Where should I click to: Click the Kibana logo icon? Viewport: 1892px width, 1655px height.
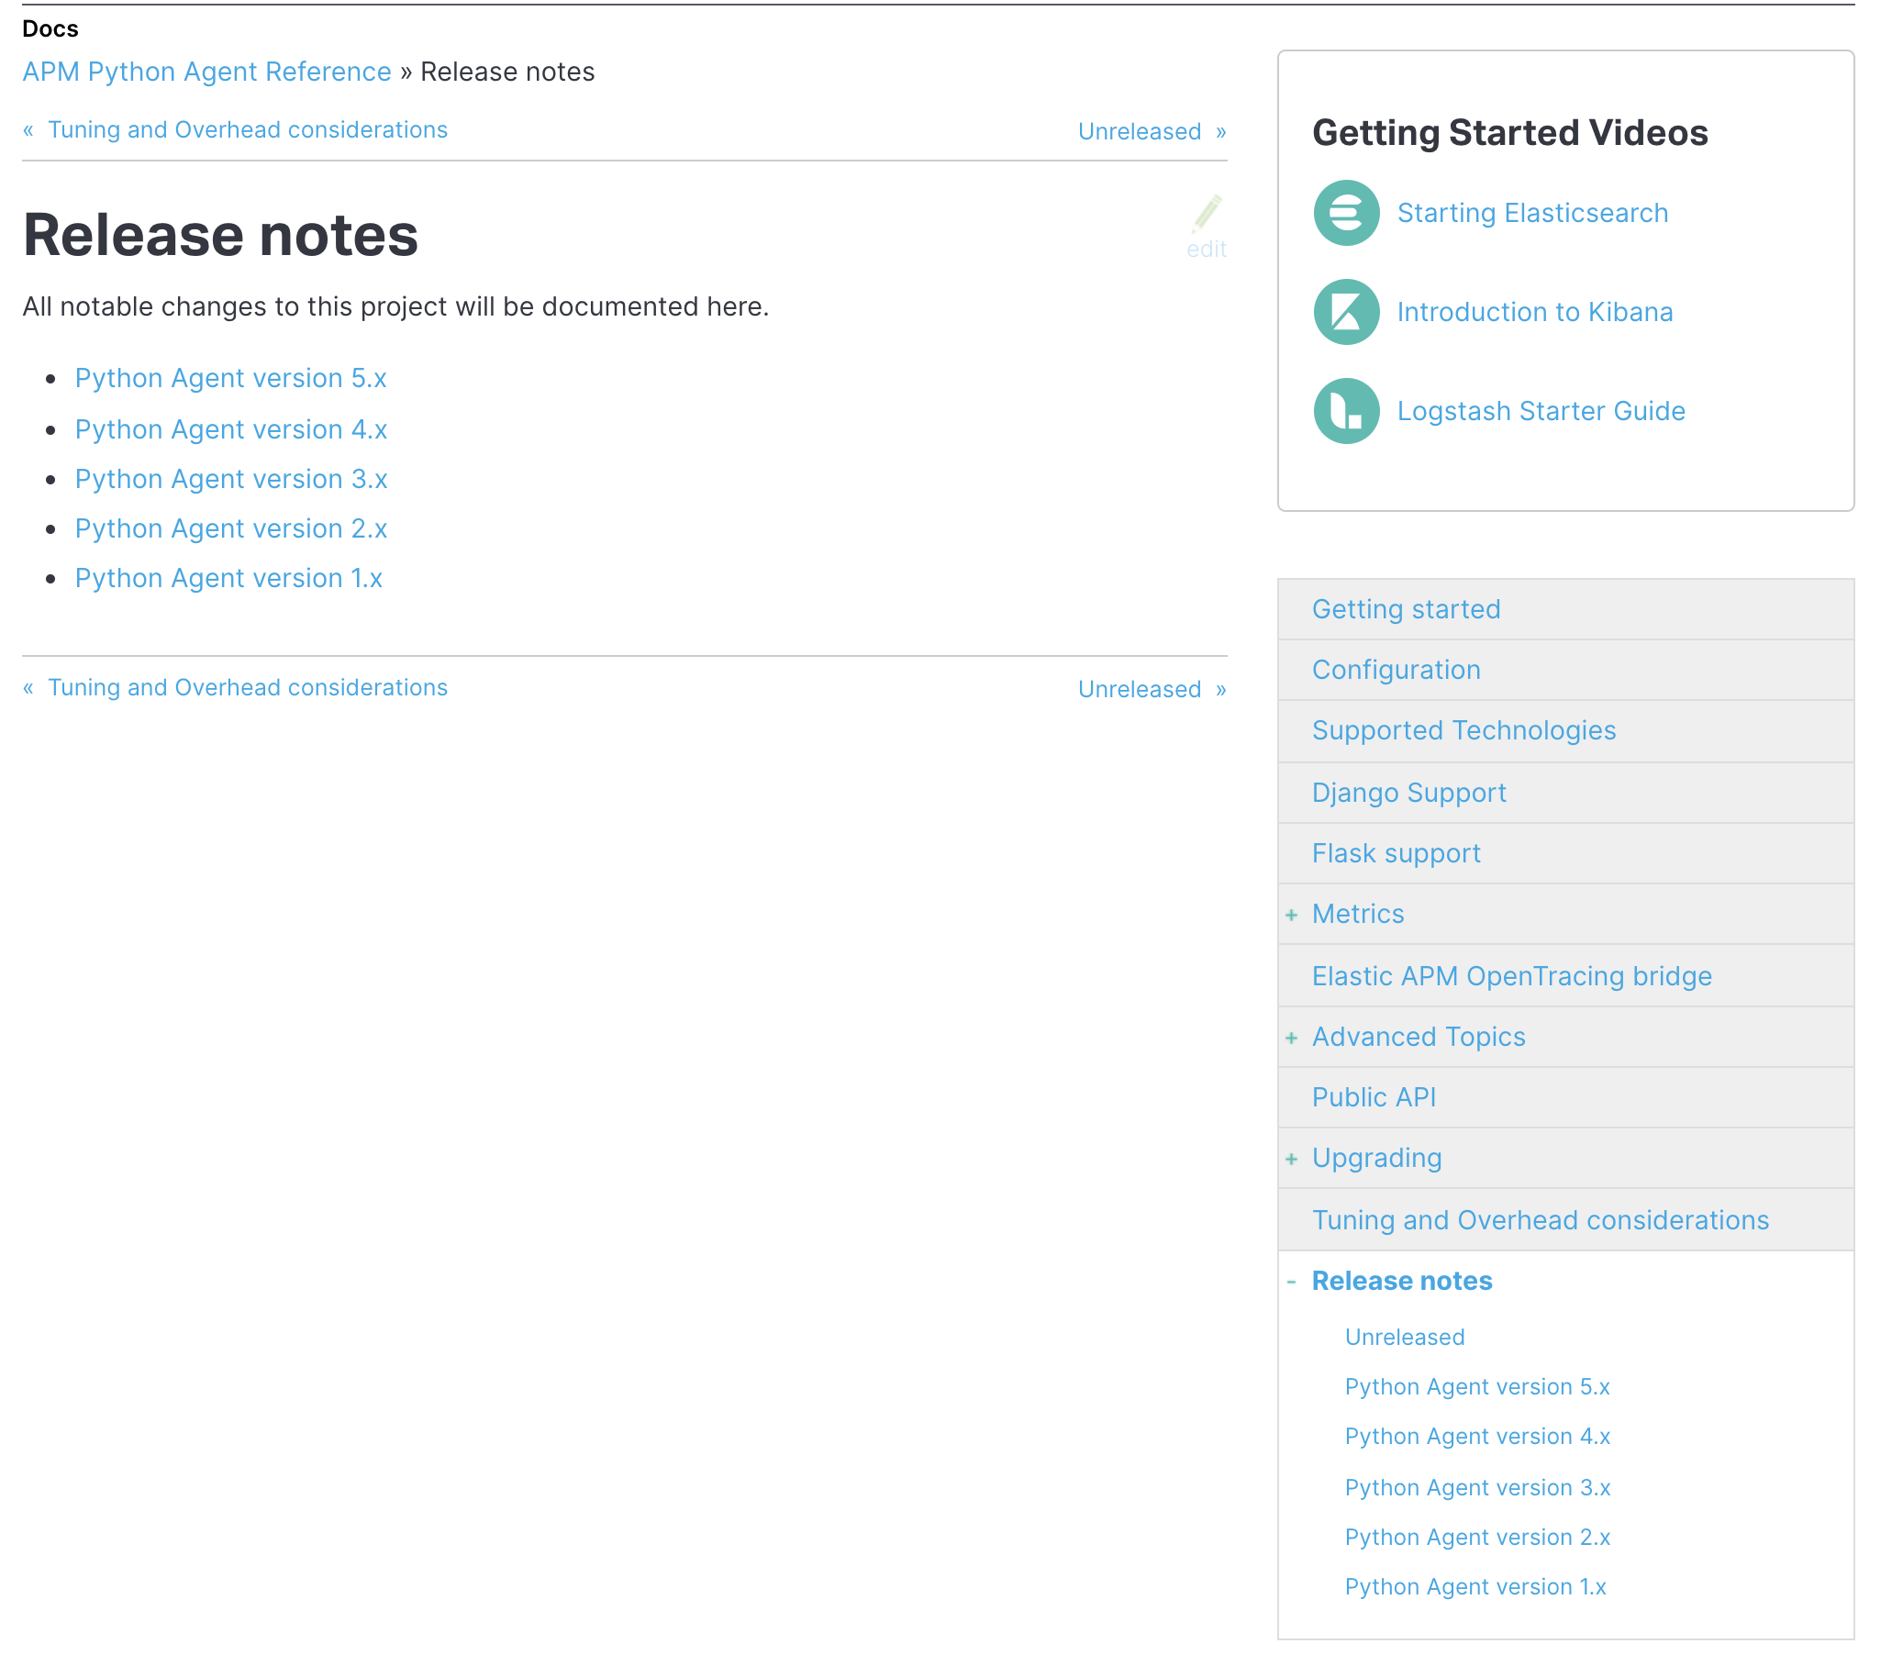(x=1346, y=312)
